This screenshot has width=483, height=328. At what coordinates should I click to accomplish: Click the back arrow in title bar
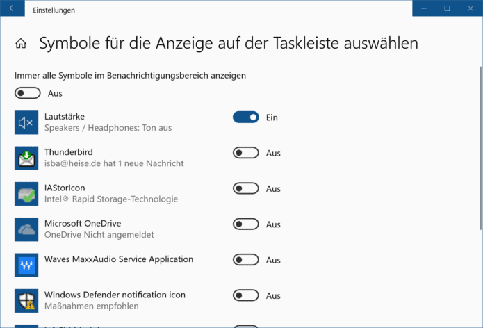click(13, 9)
